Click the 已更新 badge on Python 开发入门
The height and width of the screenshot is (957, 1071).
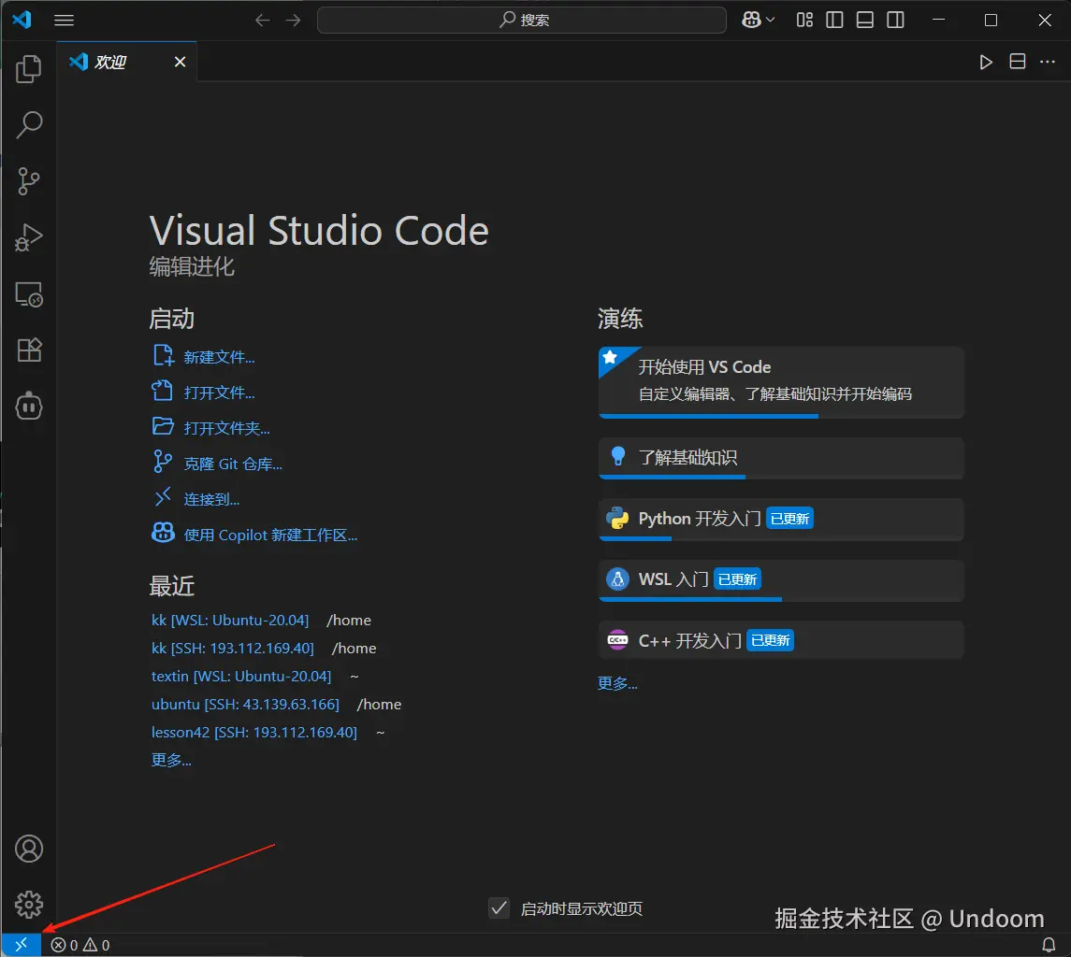click(x=789, y=519)
